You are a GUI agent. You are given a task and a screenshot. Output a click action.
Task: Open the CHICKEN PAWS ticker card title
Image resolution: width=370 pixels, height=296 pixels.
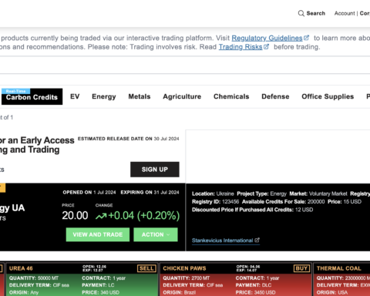click(184, 268)
